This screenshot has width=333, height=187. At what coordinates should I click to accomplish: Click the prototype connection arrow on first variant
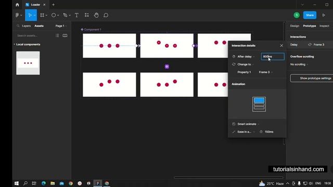(x=138, y=46)
